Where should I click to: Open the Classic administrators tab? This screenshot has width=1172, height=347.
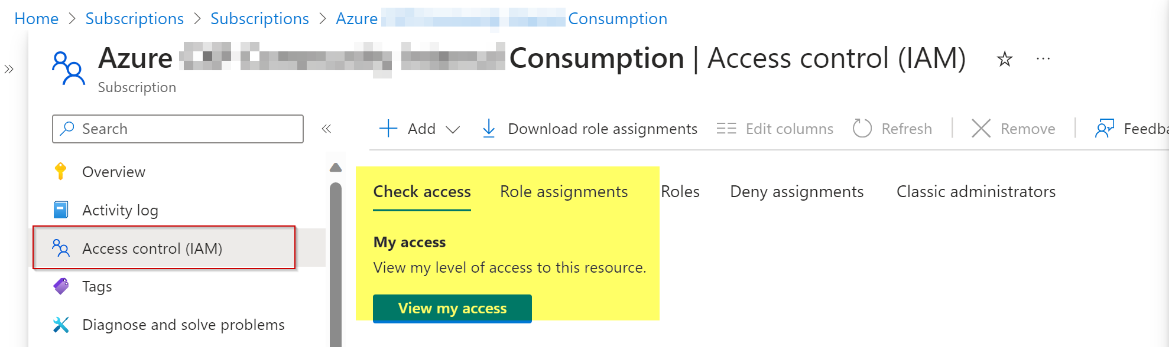coord(975,191)
